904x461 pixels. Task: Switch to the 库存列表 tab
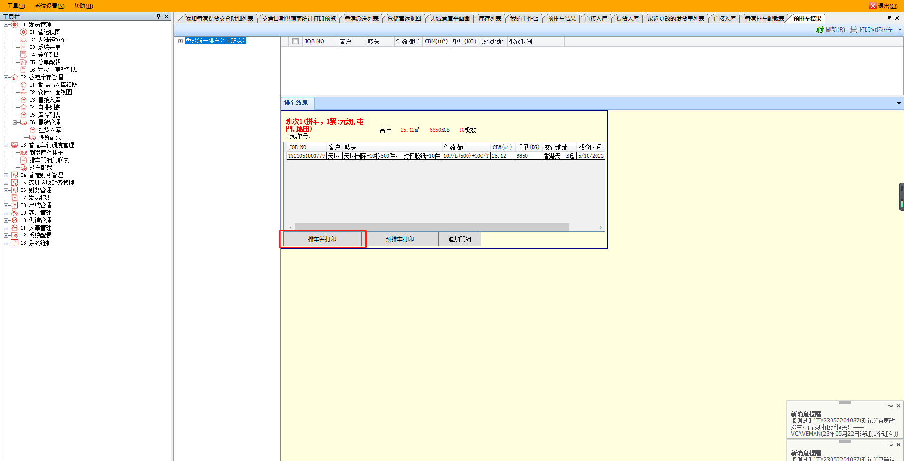490,19
